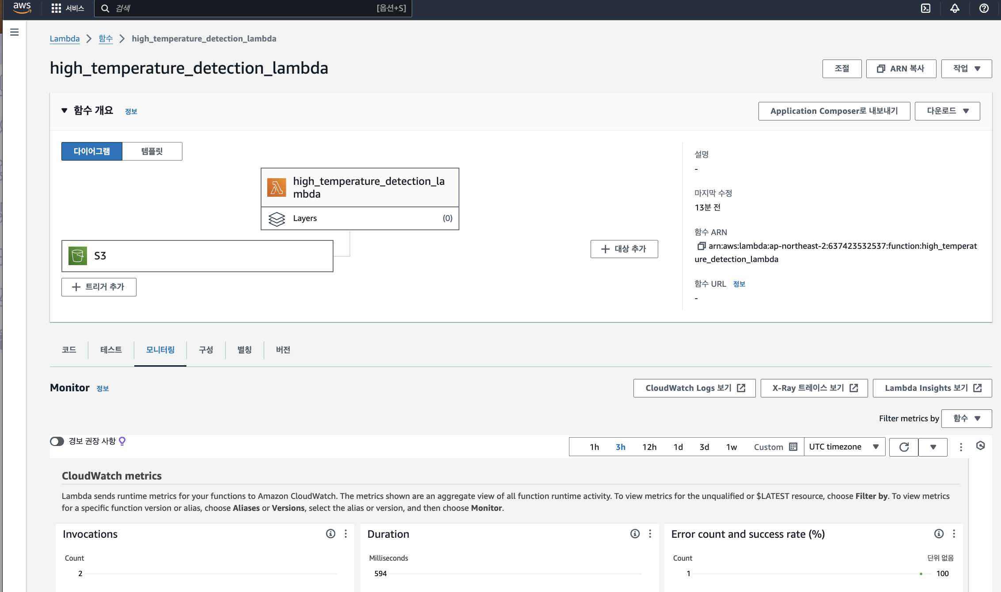This screenshot has width=1001, height=592.
Task: Open 정보 link beside 함수 URL
Action: pos(739,284)
